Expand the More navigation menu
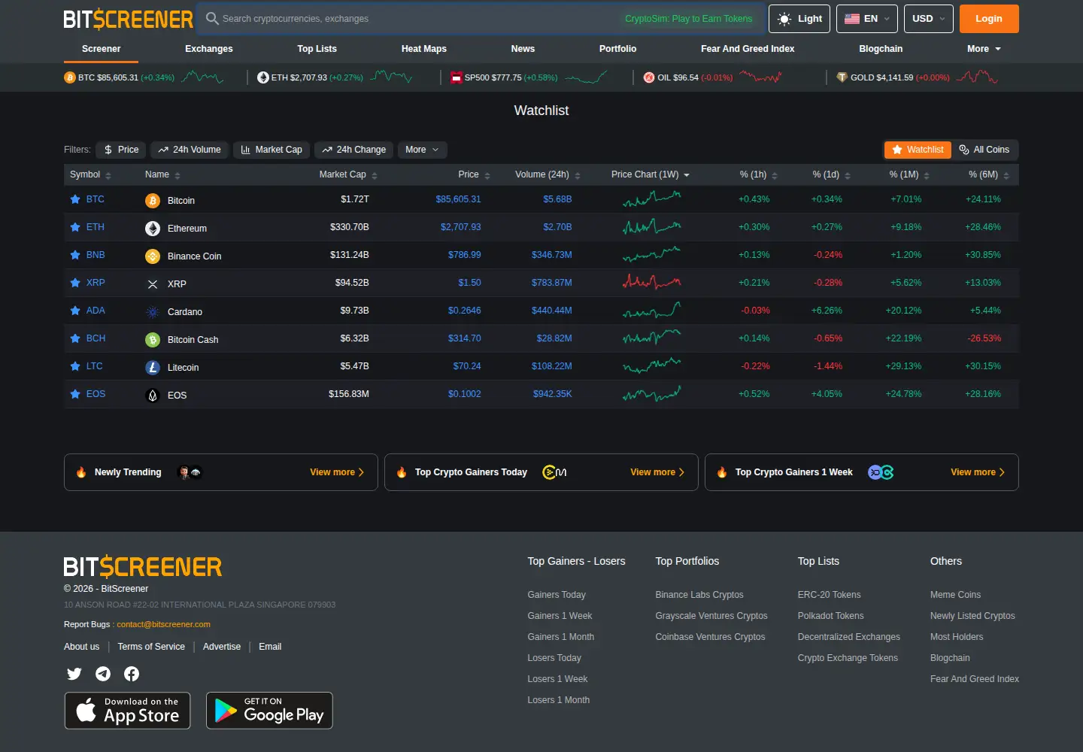1083x752 pixels. [x=984, y=49]
